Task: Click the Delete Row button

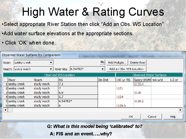Action: click(138, 63)
